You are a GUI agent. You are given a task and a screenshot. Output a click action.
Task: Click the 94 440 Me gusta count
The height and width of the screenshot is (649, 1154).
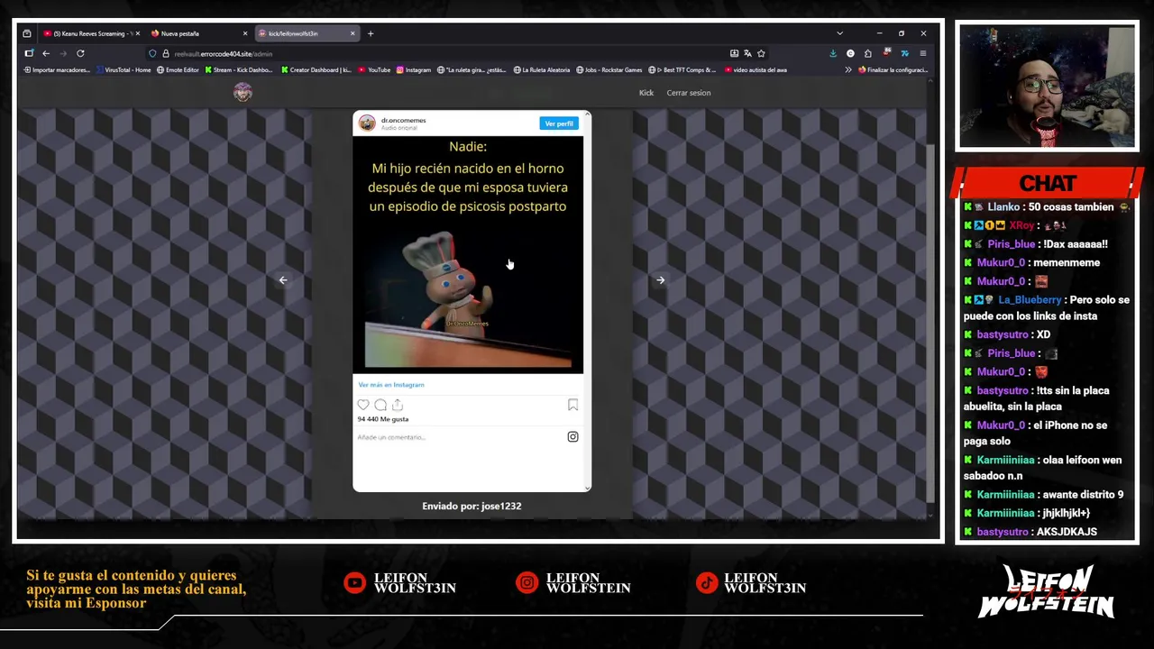383,419
